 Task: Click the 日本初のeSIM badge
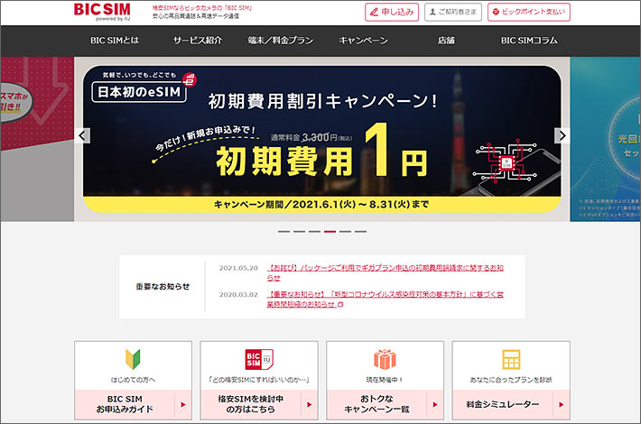pos(139,92)
